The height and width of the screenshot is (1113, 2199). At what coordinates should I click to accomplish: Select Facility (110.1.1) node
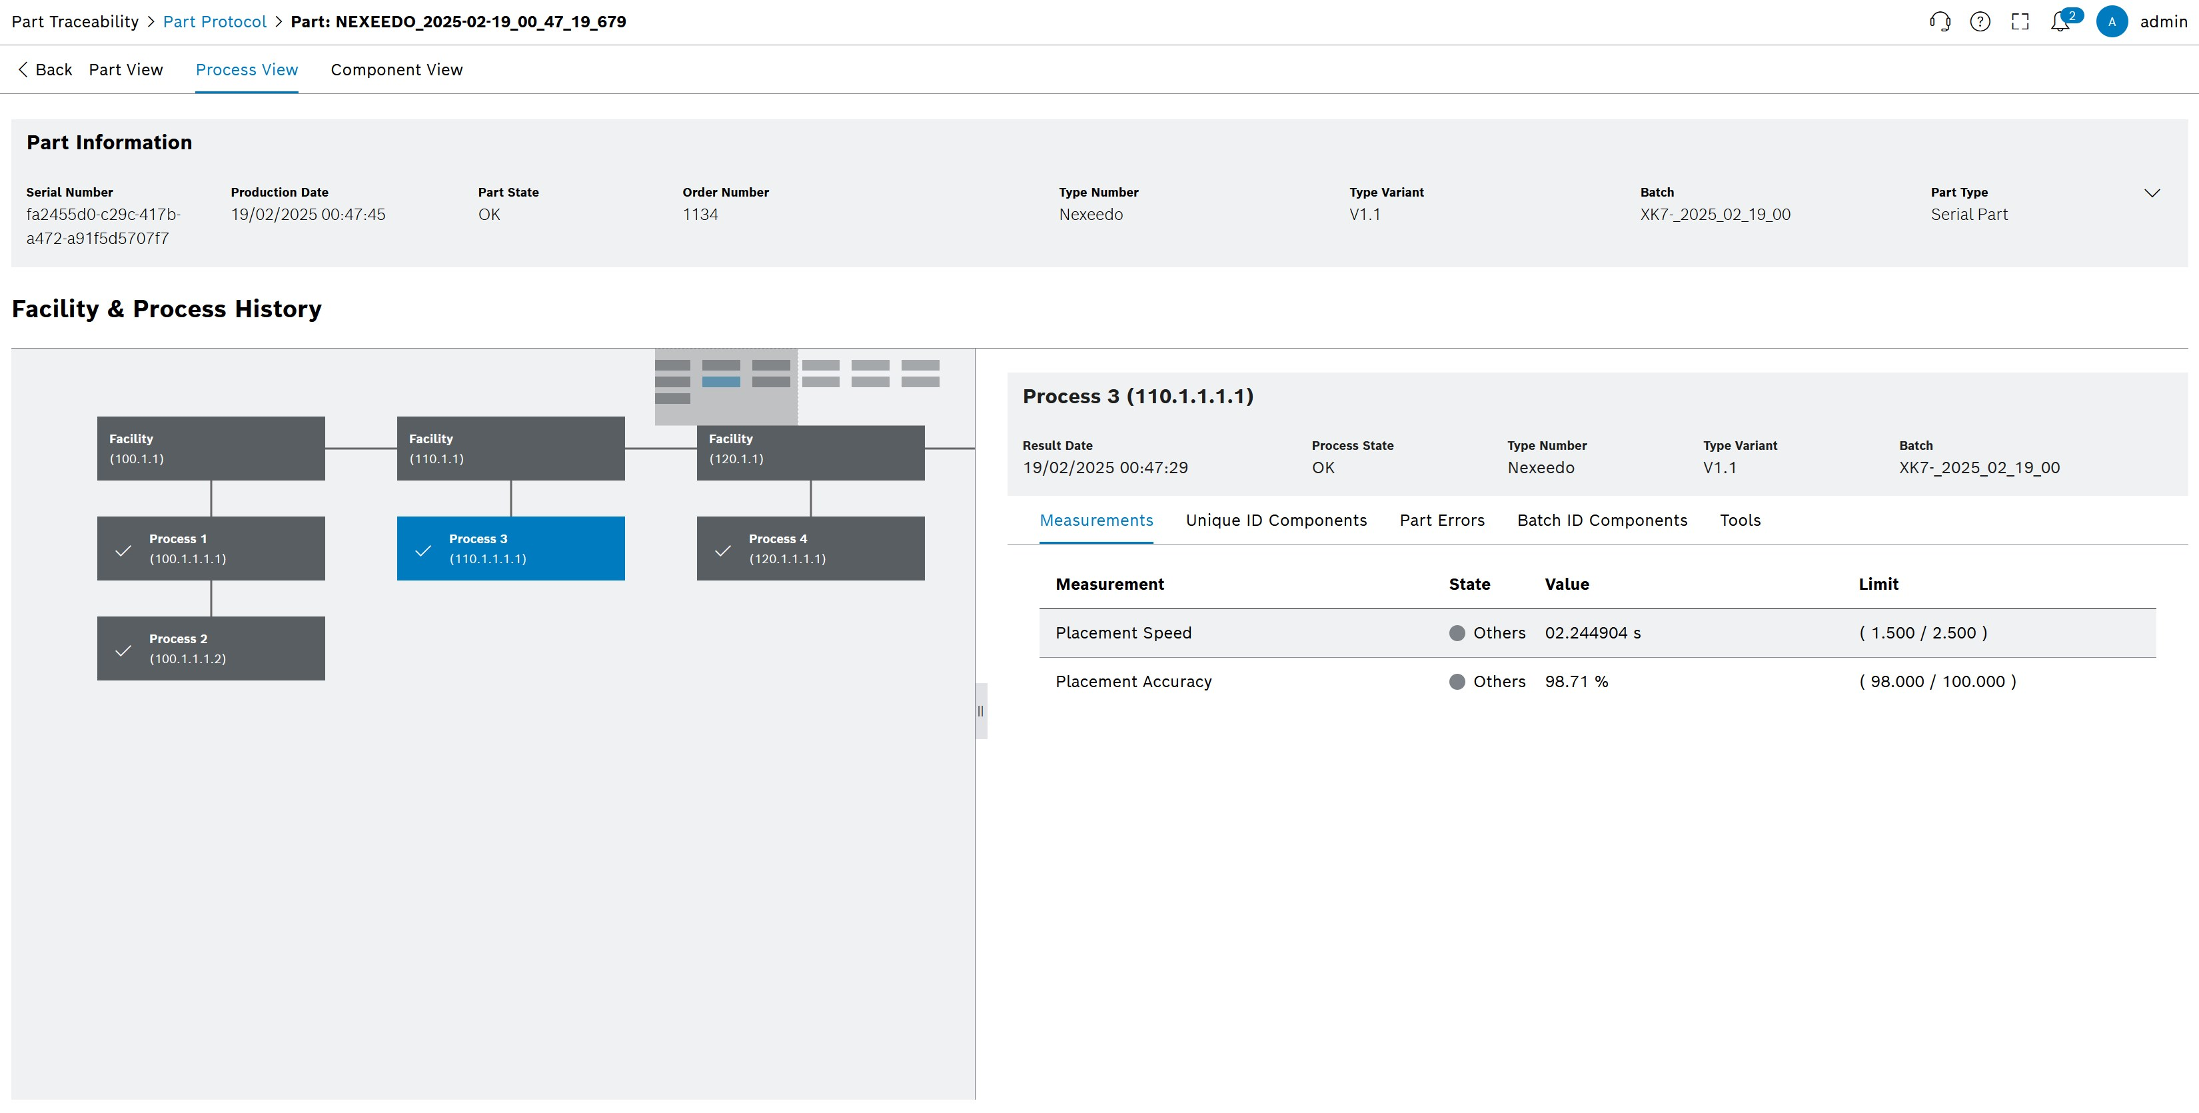pos(510,448)
